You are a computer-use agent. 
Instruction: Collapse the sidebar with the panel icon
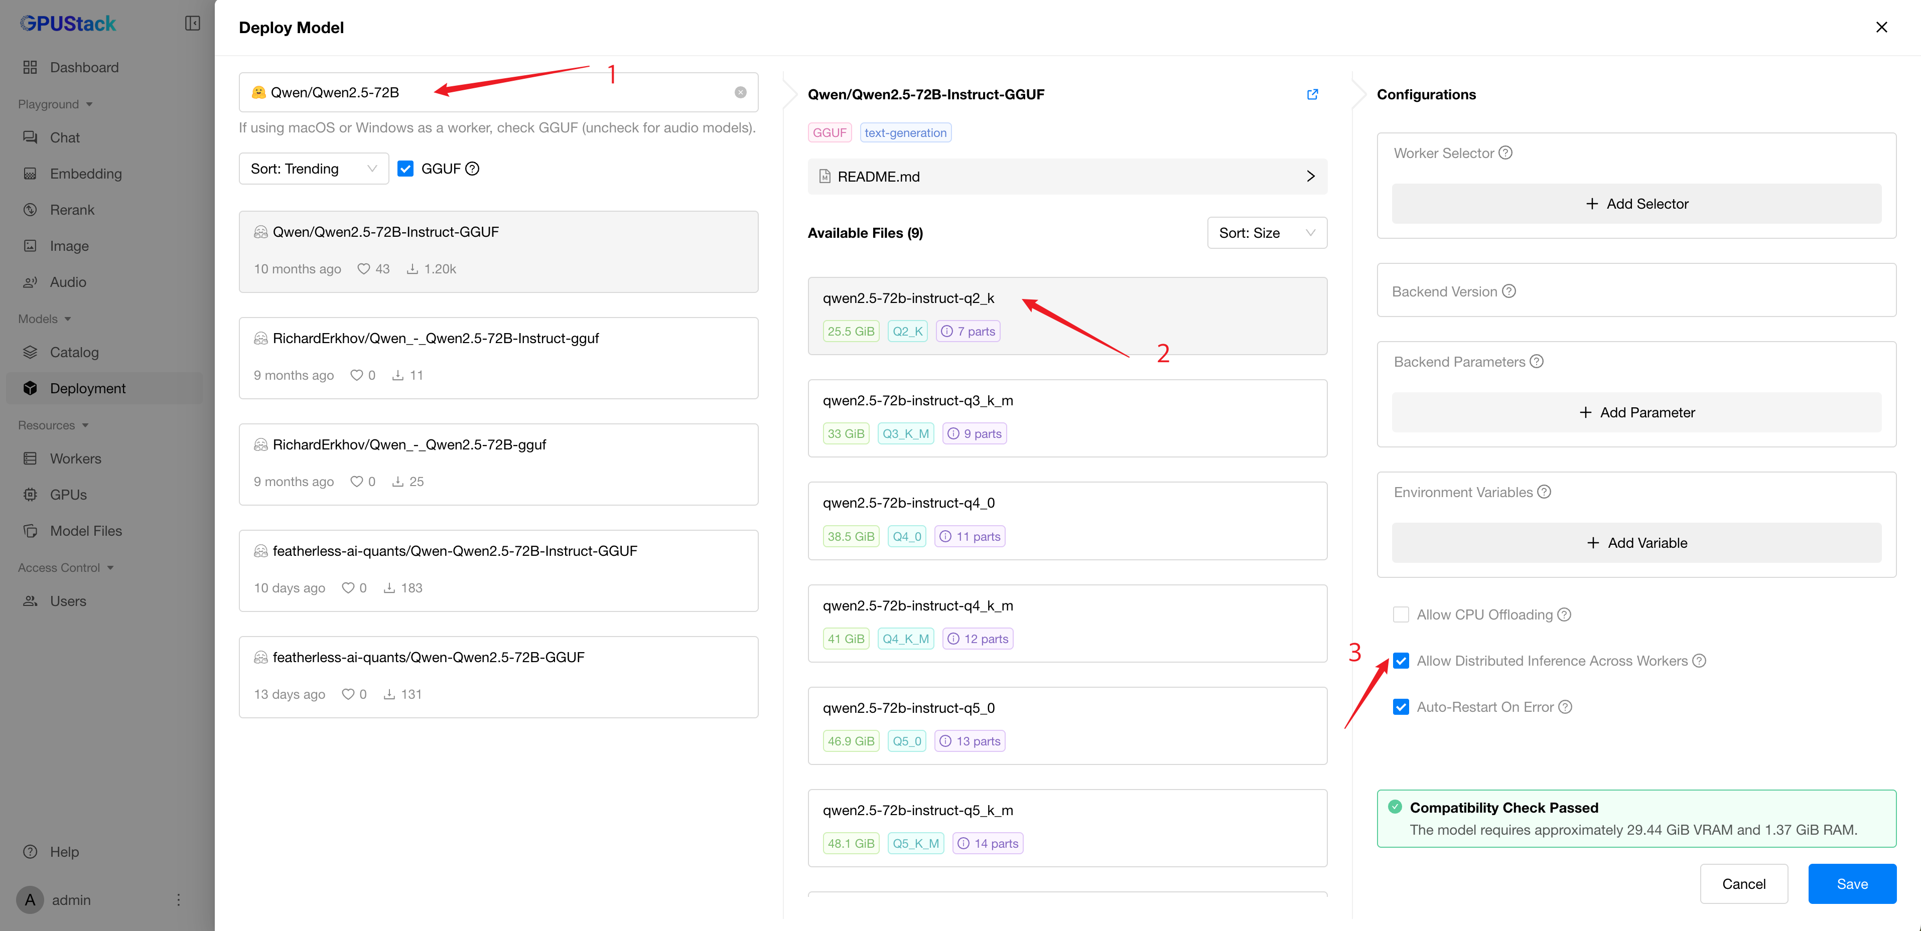pyautogui.click(x=192, y=23)
